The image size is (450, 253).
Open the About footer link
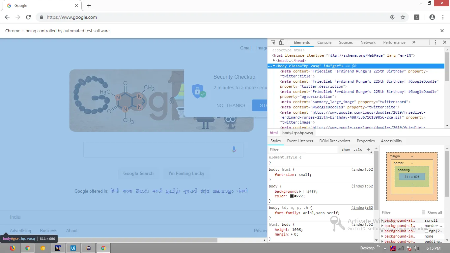coord(72,231)
